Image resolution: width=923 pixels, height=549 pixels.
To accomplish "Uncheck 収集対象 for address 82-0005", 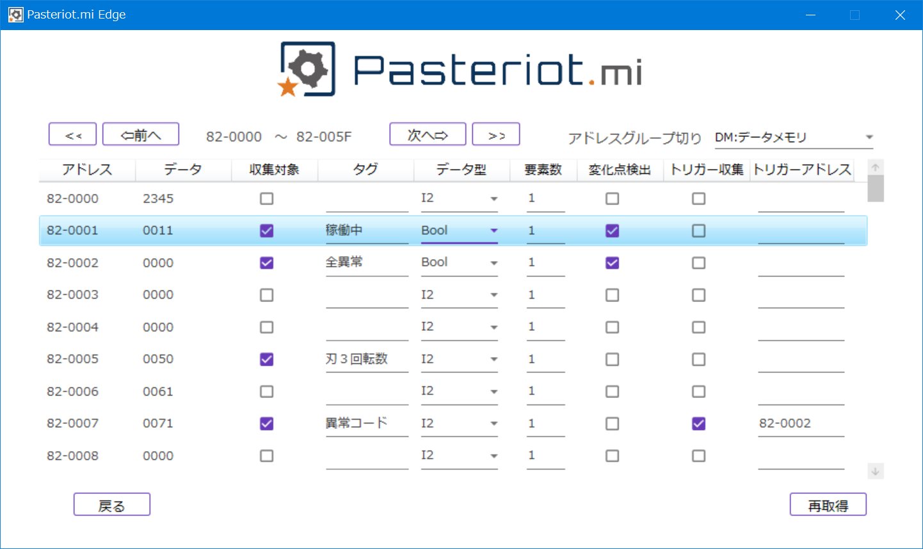I will click(267, 359).
